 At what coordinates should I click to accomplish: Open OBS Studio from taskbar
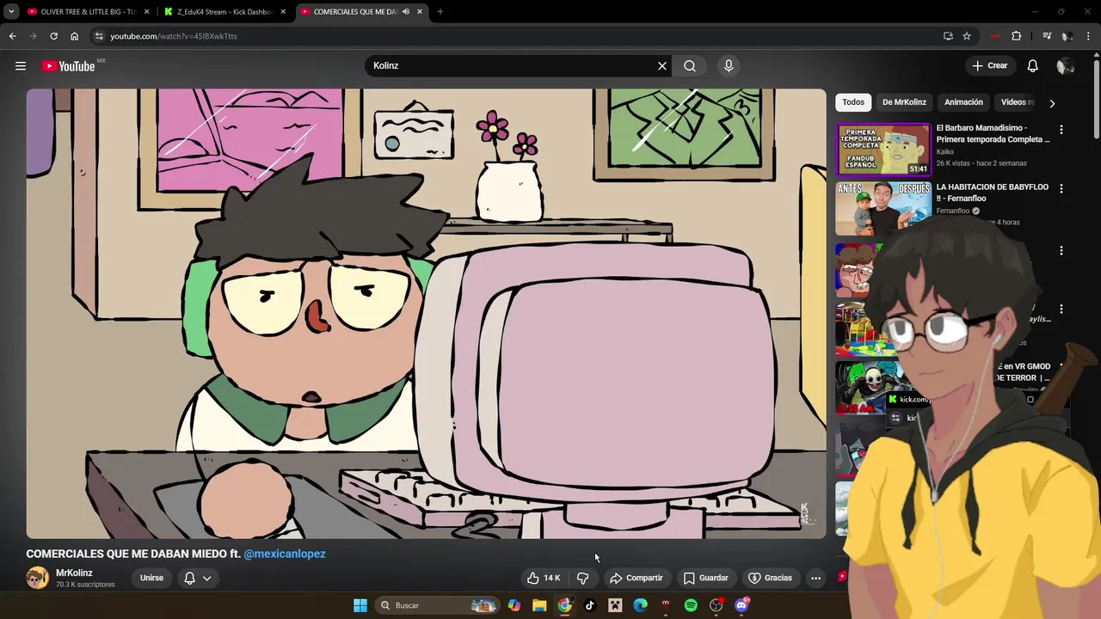click(x=716, y=605)
